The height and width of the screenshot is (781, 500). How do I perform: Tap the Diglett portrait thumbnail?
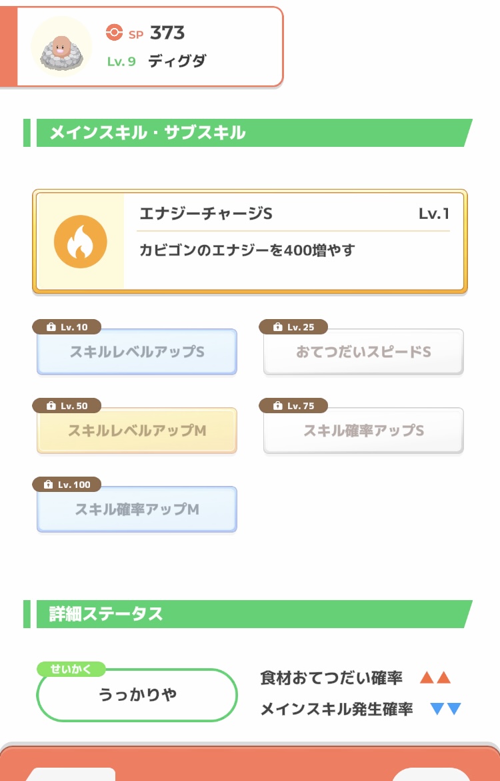[x=61, y=47]
